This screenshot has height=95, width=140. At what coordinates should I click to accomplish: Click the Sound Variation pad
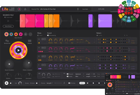pyautogui.click(x=9, y=64)
